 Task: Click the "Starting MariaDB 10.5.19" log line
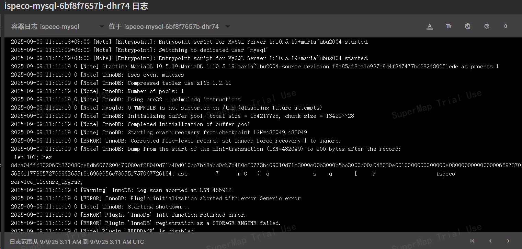pyautogui.click(x=254, y=67)
